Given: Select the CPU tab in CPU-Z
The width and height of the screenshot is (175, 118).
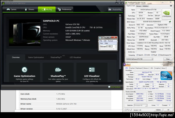Looking at the screenshot, I should pos(127,68).
